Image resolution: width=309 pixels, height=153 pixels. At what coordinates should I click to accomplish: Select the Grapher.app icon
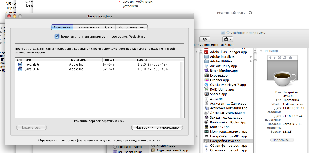tap(206, 80)
